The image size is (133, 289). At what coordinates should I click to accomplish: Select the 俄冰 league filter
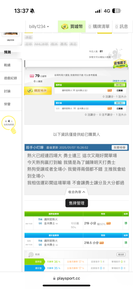54,44
